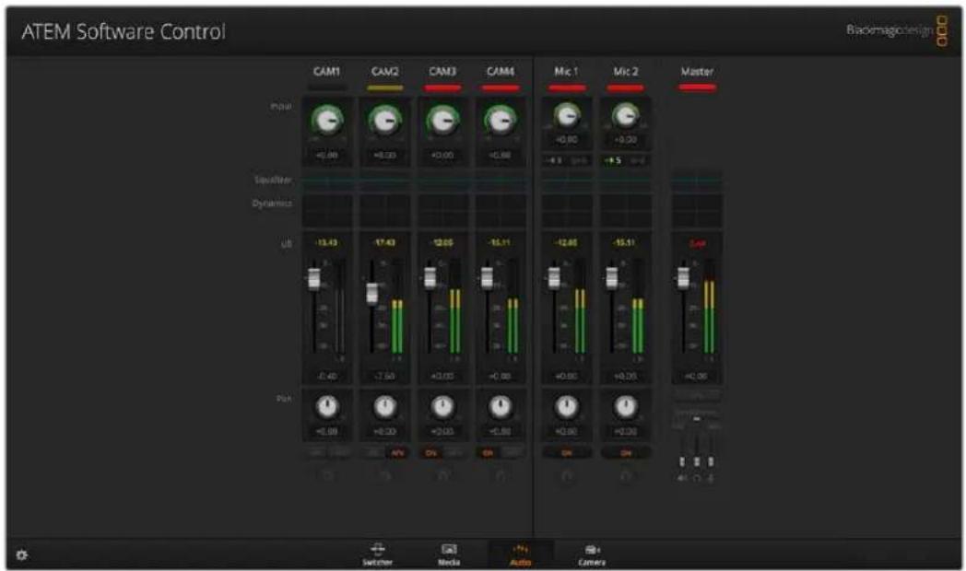This screenshot has height=571, width=966.
Task: Turn off the Mic 2 ON button
Action: coord(625,453)
